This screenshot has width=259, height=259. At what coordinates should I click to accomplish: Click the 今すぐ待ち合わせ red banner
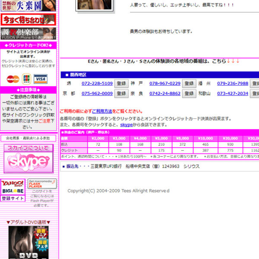(x=28, y=20)
